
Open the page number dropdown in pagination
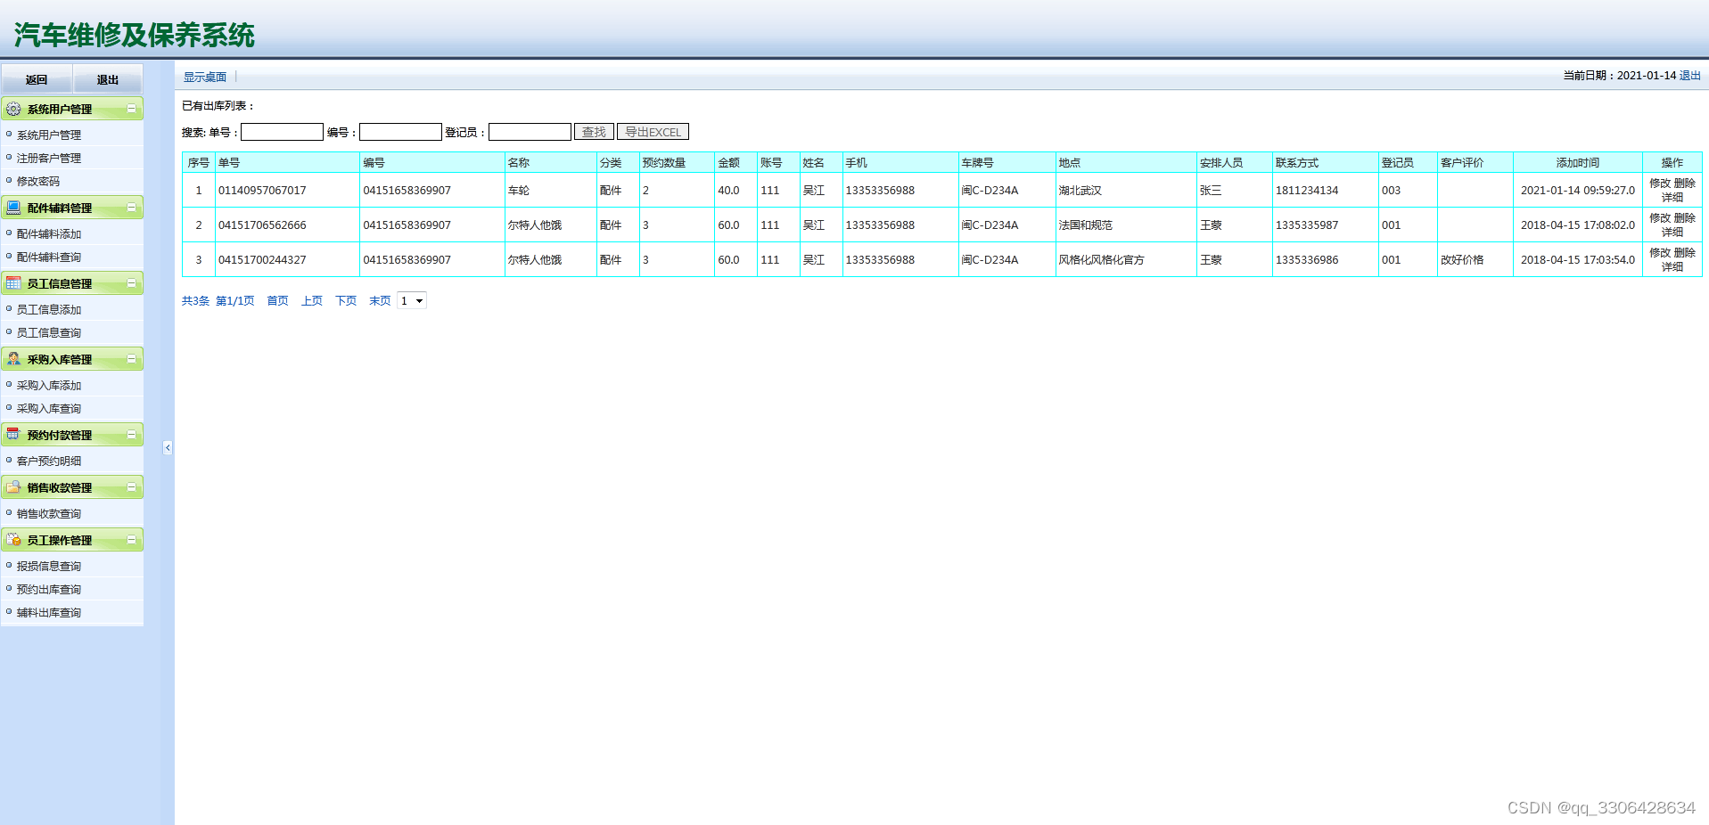412,301
